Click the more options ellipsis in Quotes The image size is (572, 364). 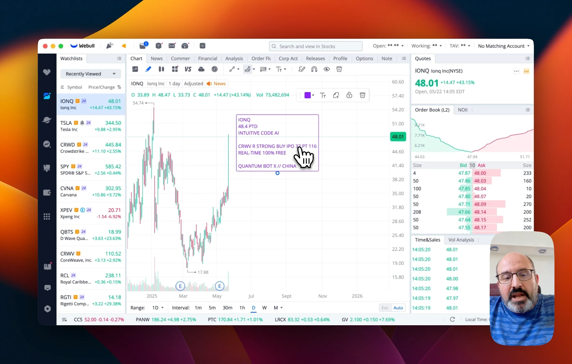click(516, 71)
